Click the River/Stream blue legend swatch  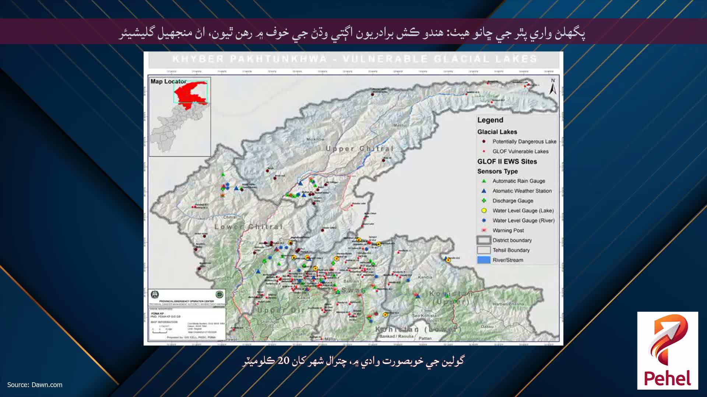484,260
